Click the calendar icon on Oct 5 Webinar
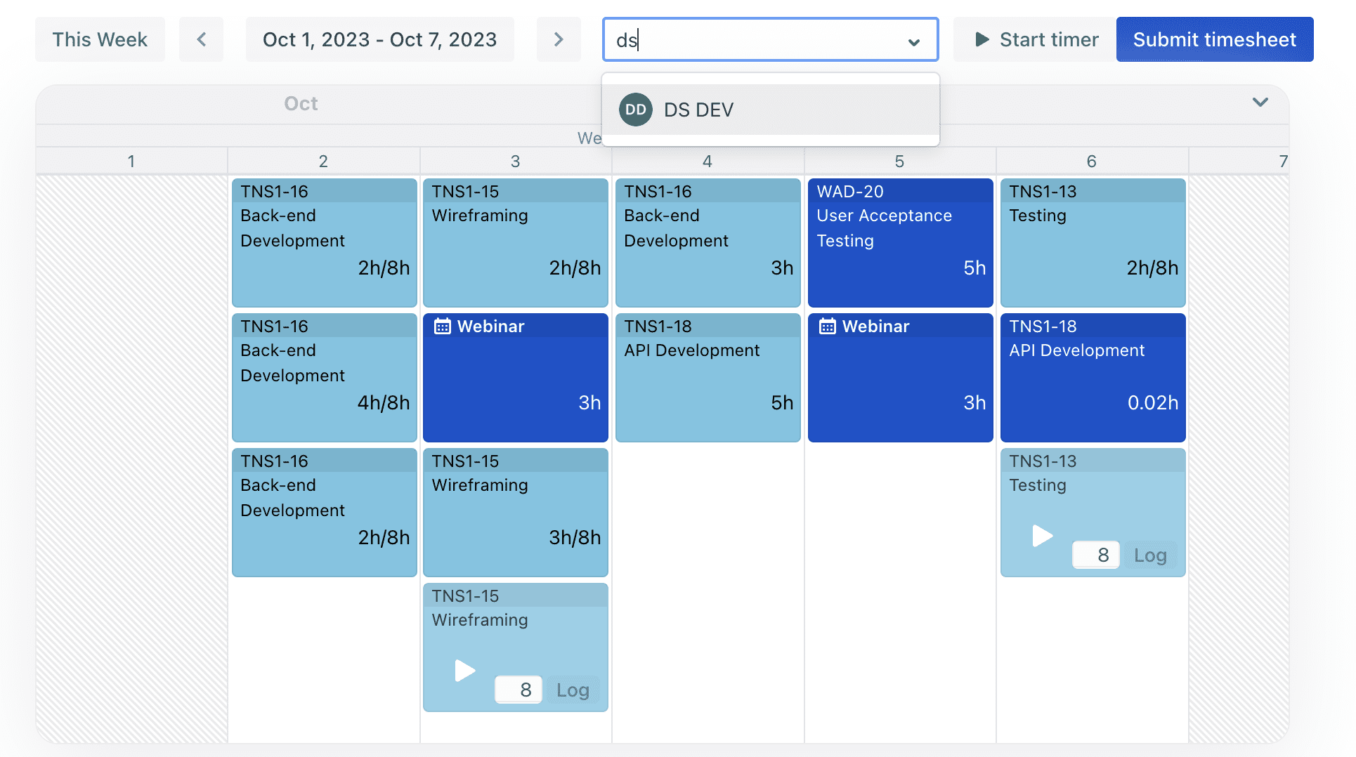This screenshot has height=757, width=1356. click(x=826, y=326)
